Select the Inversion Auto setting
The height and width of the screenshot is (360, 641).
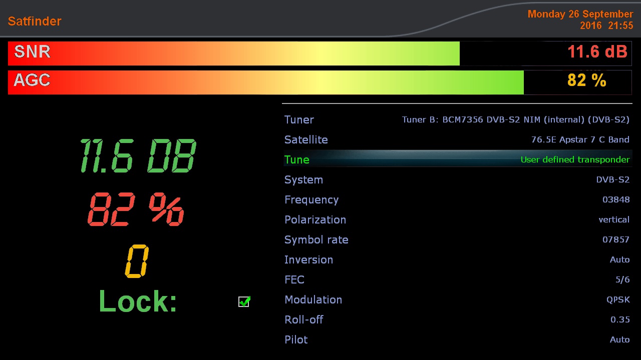click(619, 259)
